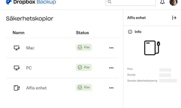Click the Mac computer backup icon
The height and width of the screenshot is (108, 181).
pyautogui.click(x=17, y=48)
